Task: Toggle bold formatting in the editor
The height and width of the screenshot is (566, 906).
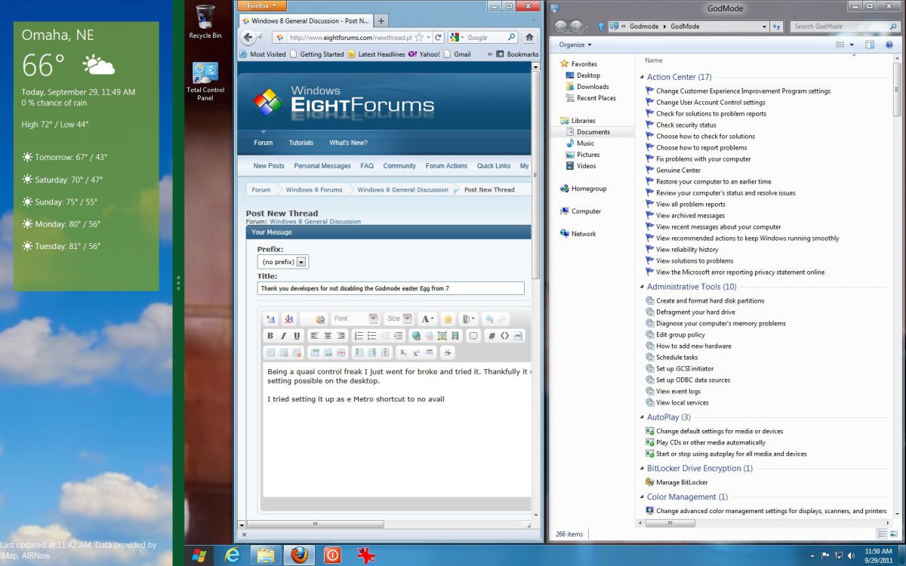Action: pos(270,336)
